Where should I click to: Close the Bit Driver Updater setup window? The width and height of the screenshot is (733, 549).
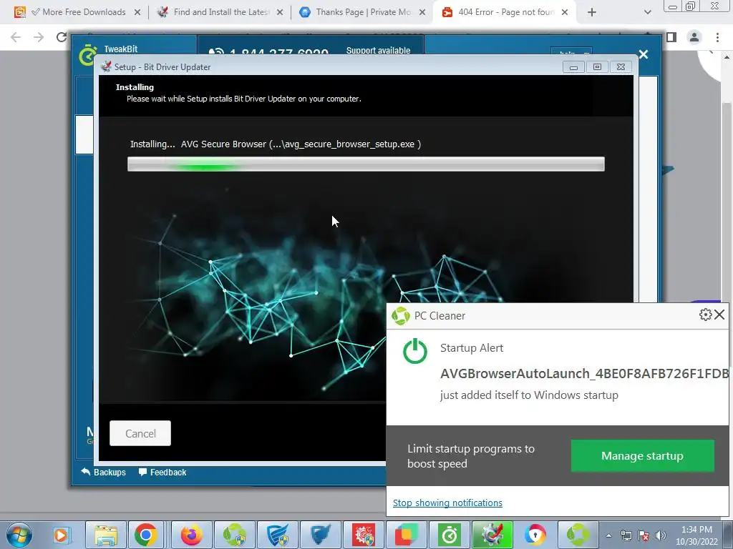pyautogui.click(x=621, y=66)
